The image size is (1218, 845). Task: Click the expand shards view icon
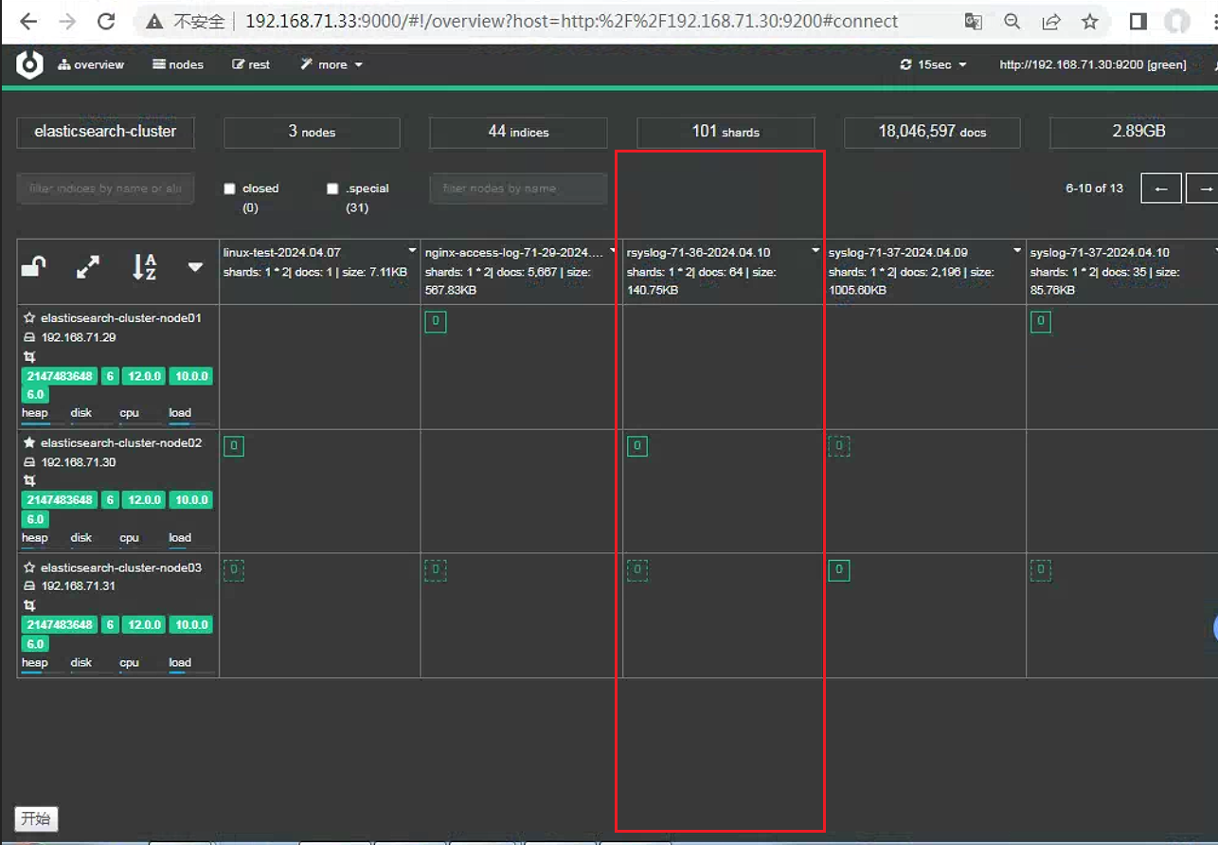pyautogui.click(x=88, y=268)
